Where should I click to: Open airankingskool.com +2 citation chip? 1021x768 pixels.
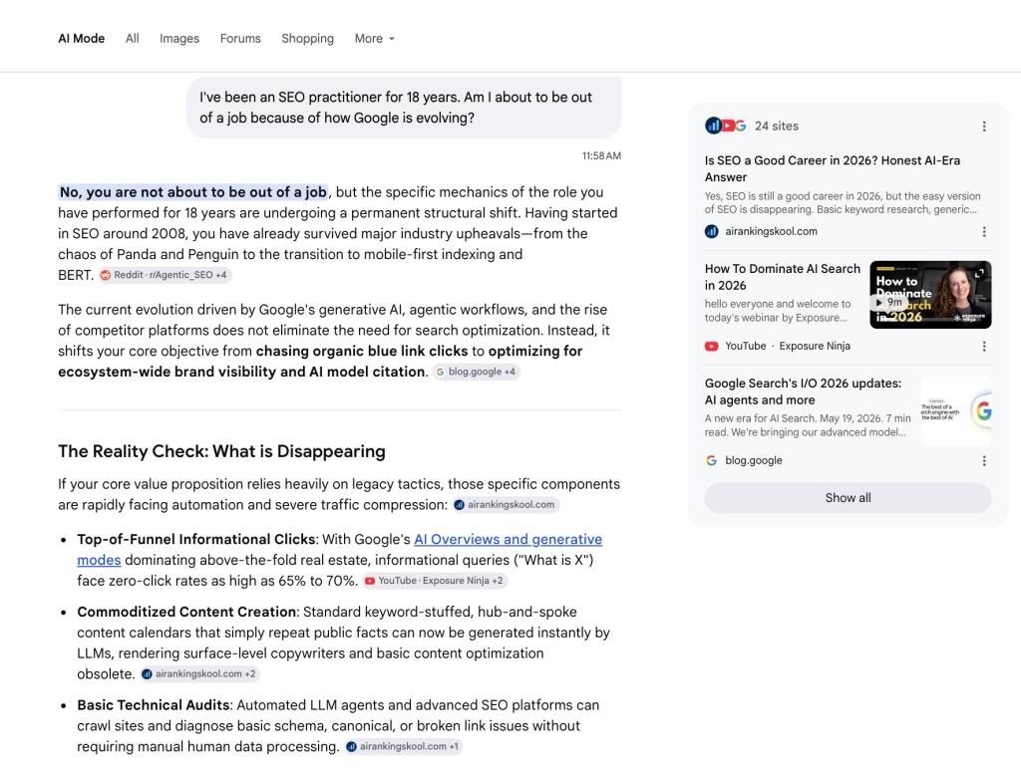point(199,674)
